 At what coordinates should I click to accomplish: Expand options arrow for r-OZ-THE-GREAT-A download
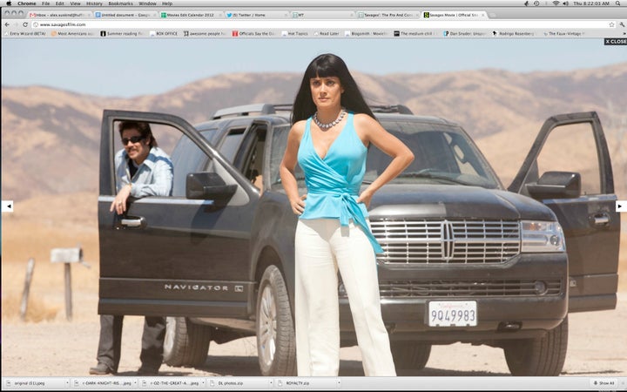pyautogui.click(x=203, y=383)
